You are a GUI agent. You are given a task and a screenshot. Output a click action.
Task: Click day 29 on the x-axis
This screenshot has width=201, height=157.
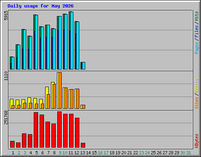click(177, 153)
